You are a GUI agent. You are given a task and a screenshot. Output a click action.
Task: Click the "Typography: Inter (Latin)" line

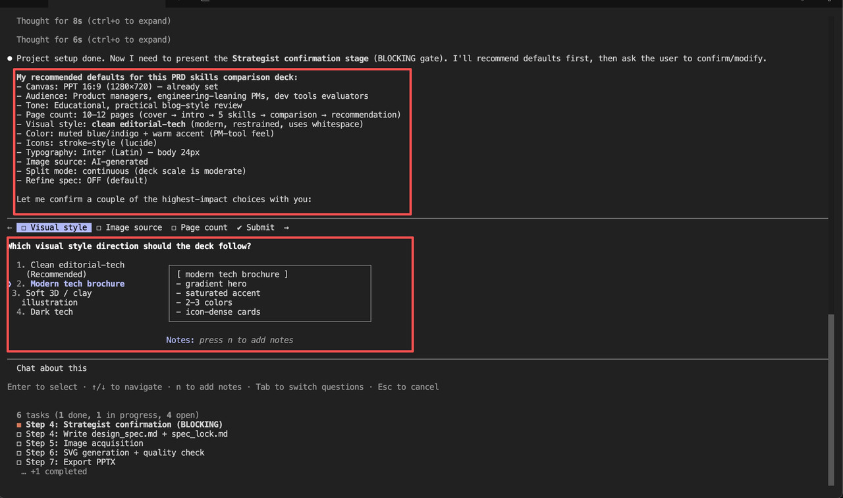click(108, 152)
